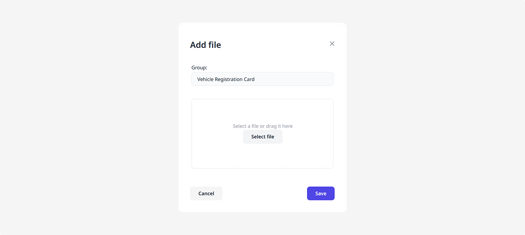Image resolution: width=525 pixels, height=235 pixels.
Task: Click the Add file dialog title
Action: pyautogui.click(x=205, y=45)
